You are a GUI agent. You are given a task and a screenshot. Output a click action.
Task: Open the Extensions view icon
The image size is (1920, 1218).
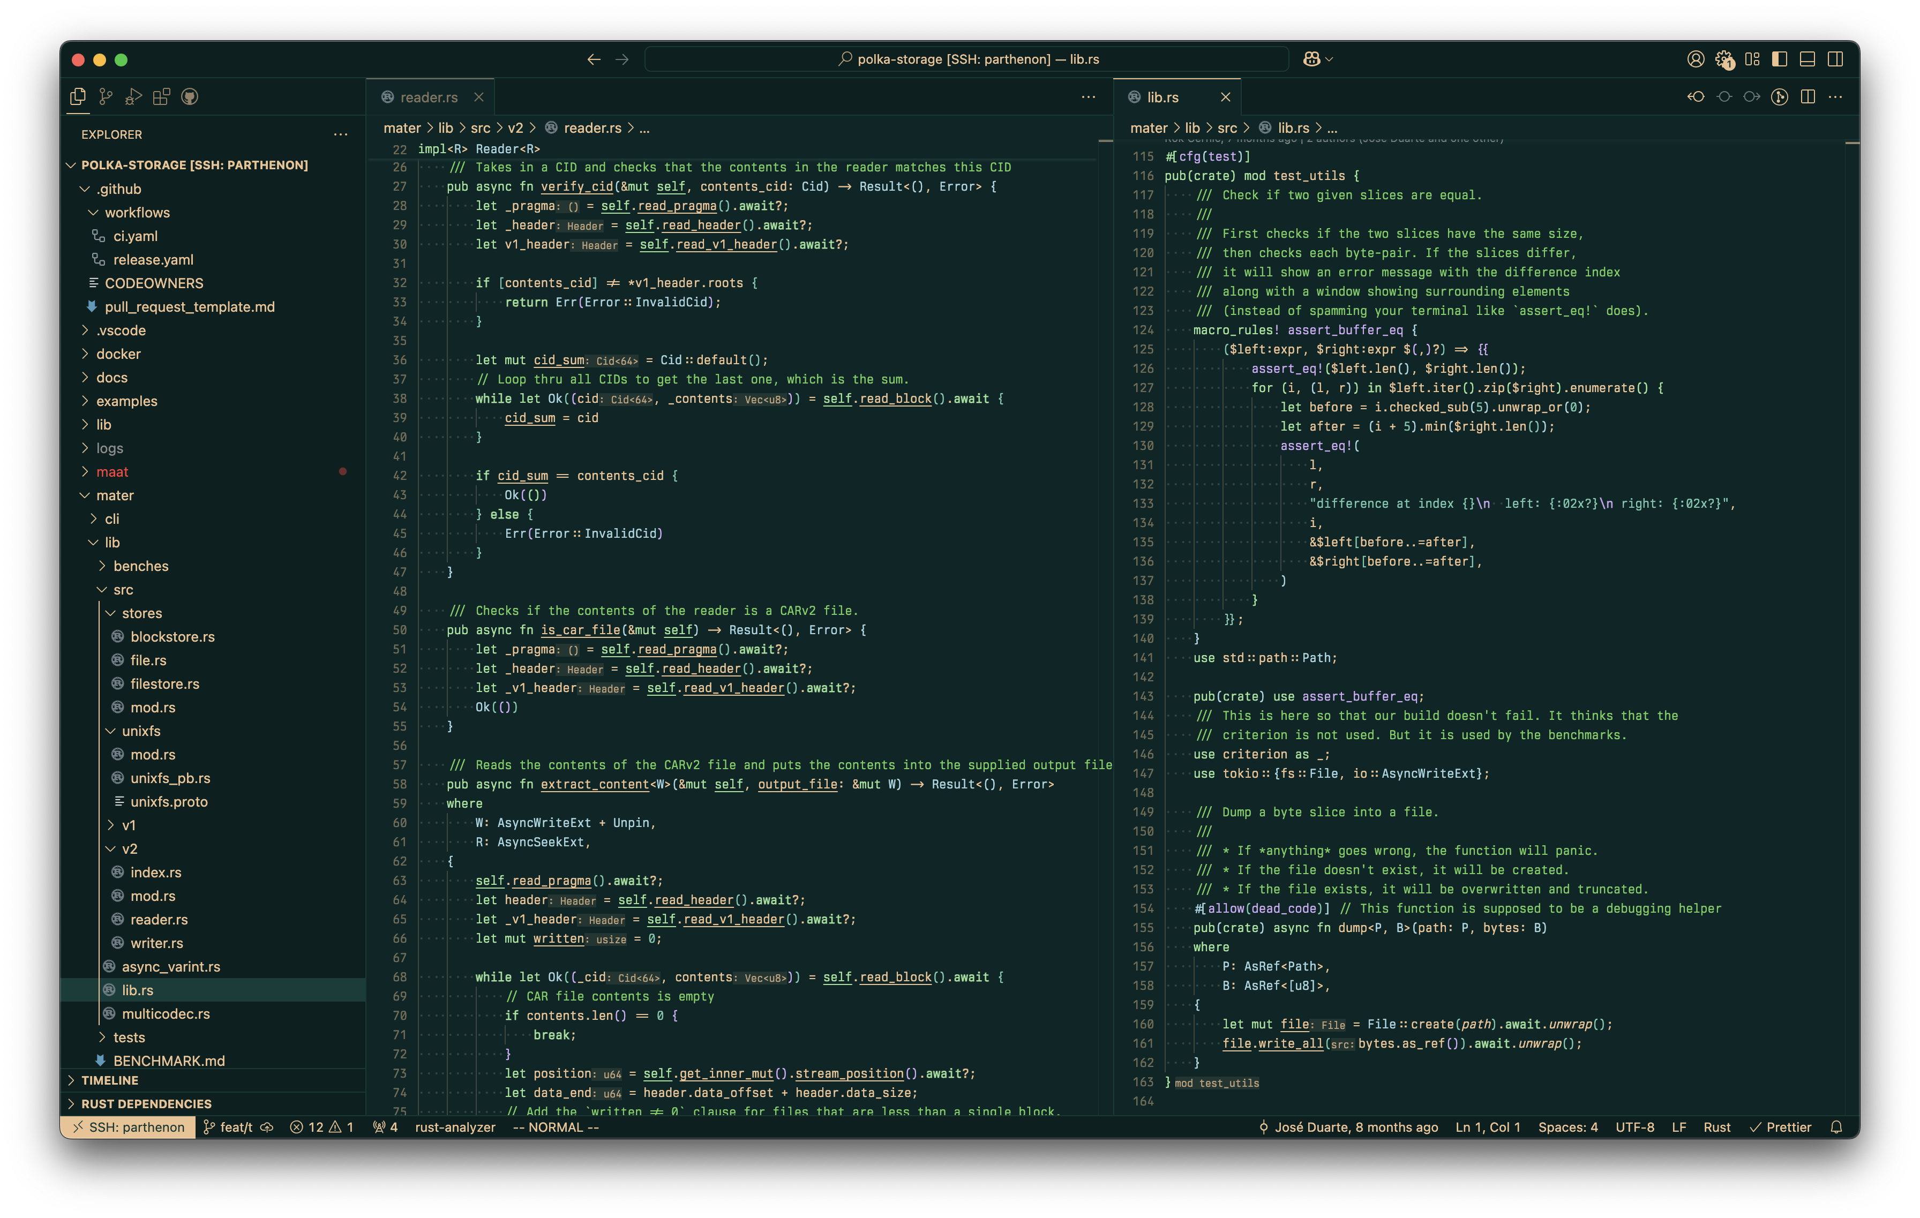(x=161, y=96)
